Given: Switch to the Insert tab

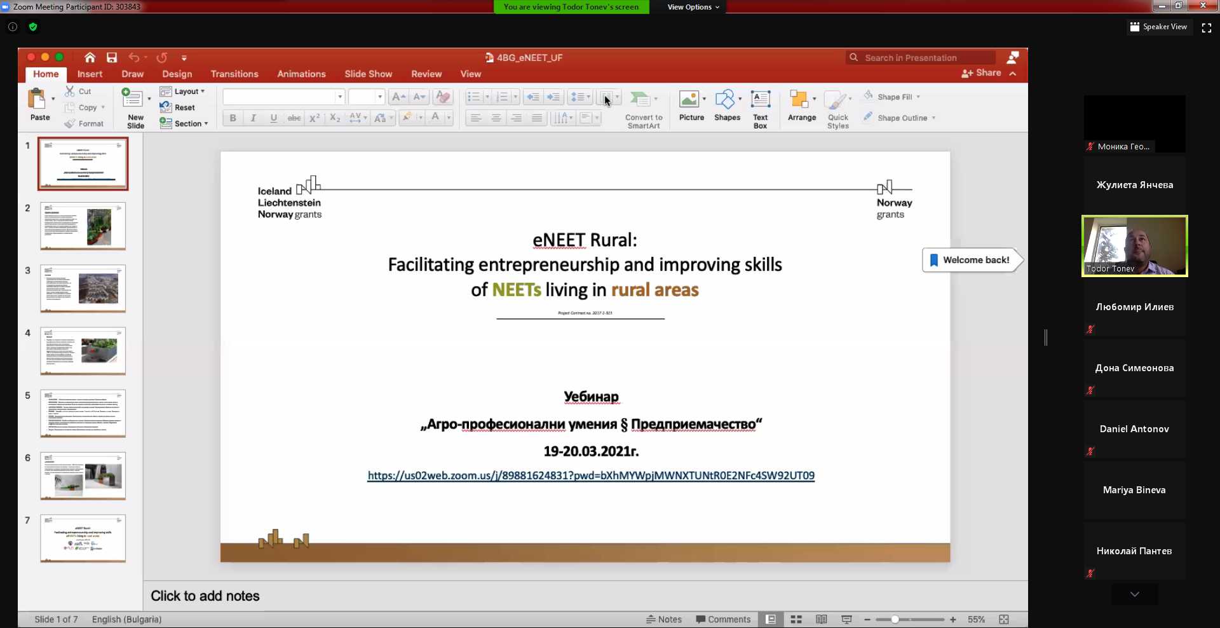Looking at the screenshot, I should (x=90, y=74).
